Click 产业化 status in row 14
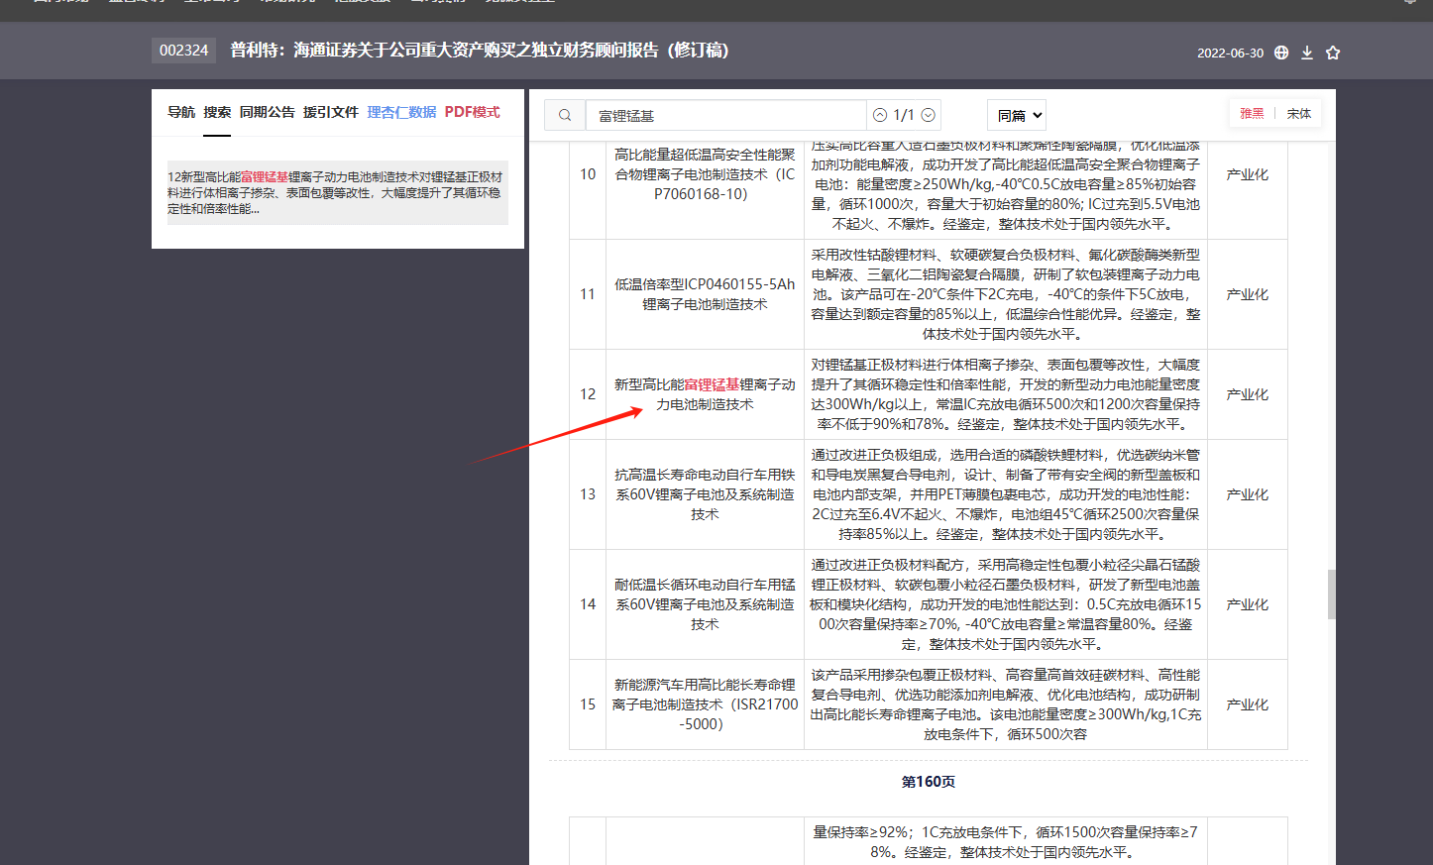Viewport: 1433px width, 865px height. point(1247,604)
